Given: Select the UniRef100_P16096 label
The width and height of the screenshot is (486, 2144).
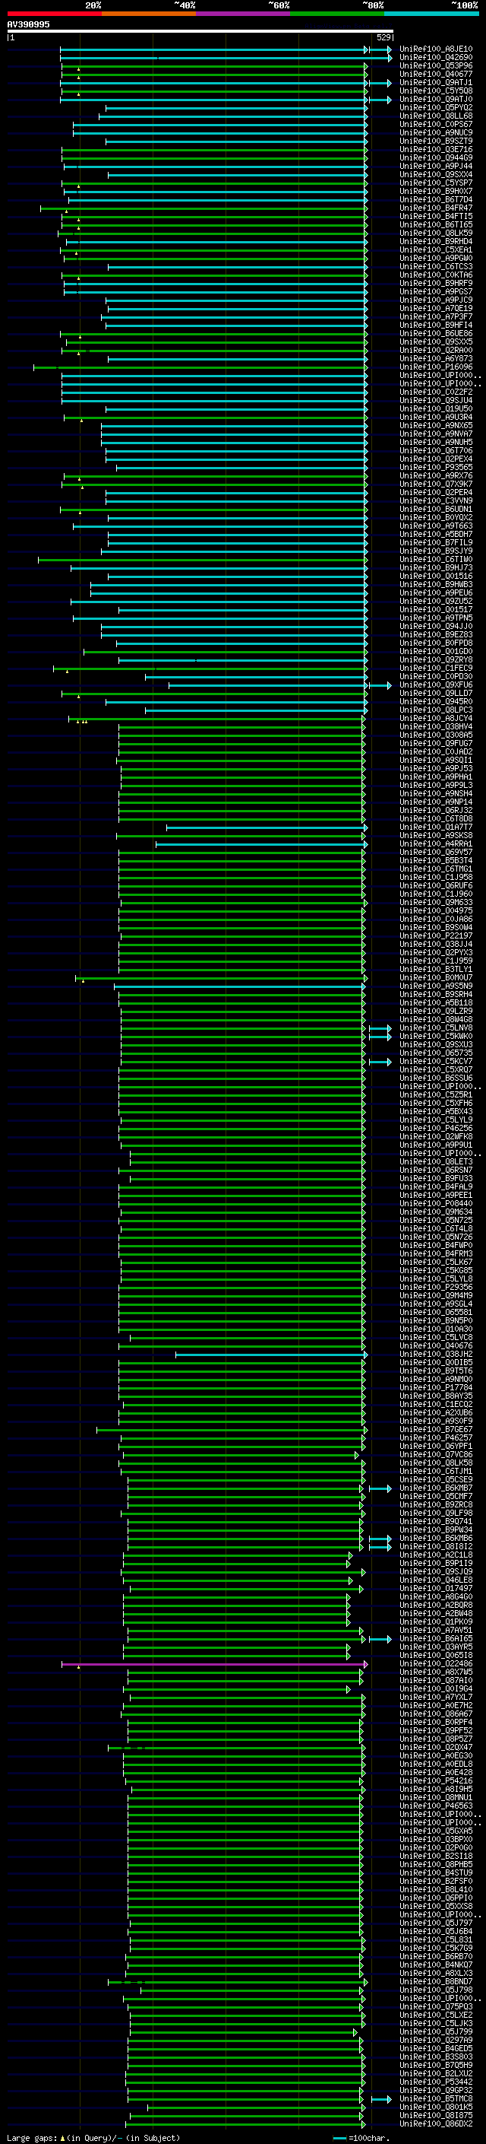Looking at the screenshot, I should click(x=436, y=367).
